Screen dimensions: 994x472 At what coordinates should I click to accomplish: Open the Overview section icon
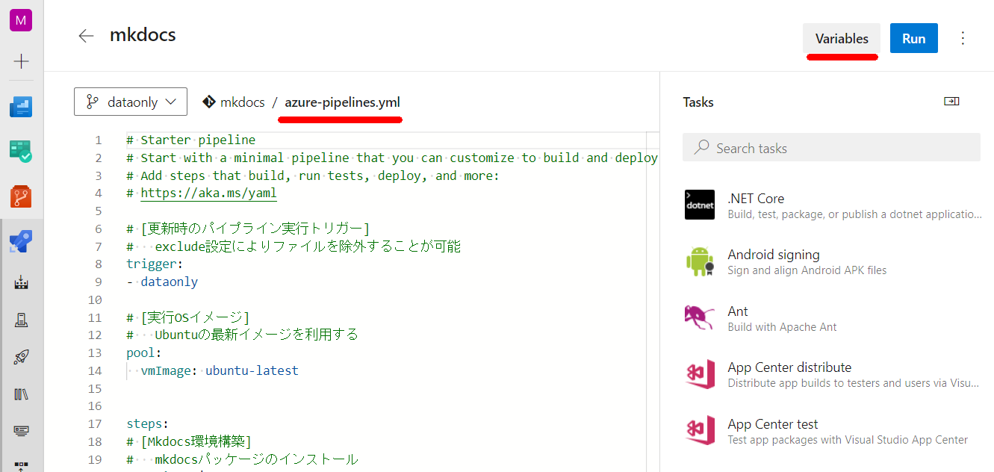coord(21,107)
